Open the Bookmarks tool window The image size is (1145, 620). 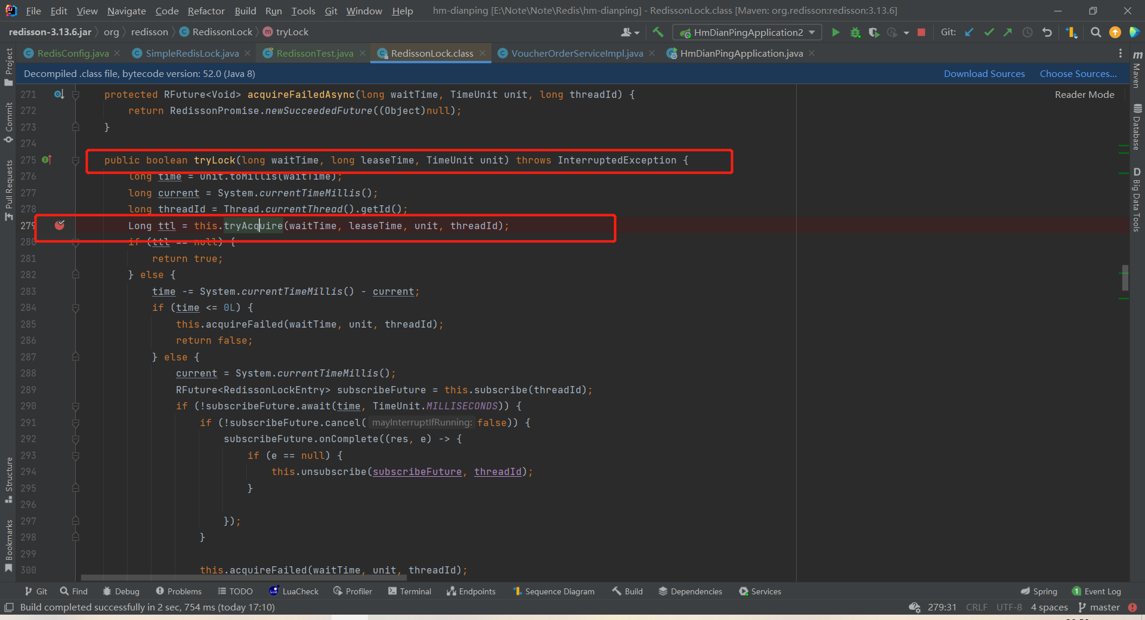coord(8,546)
